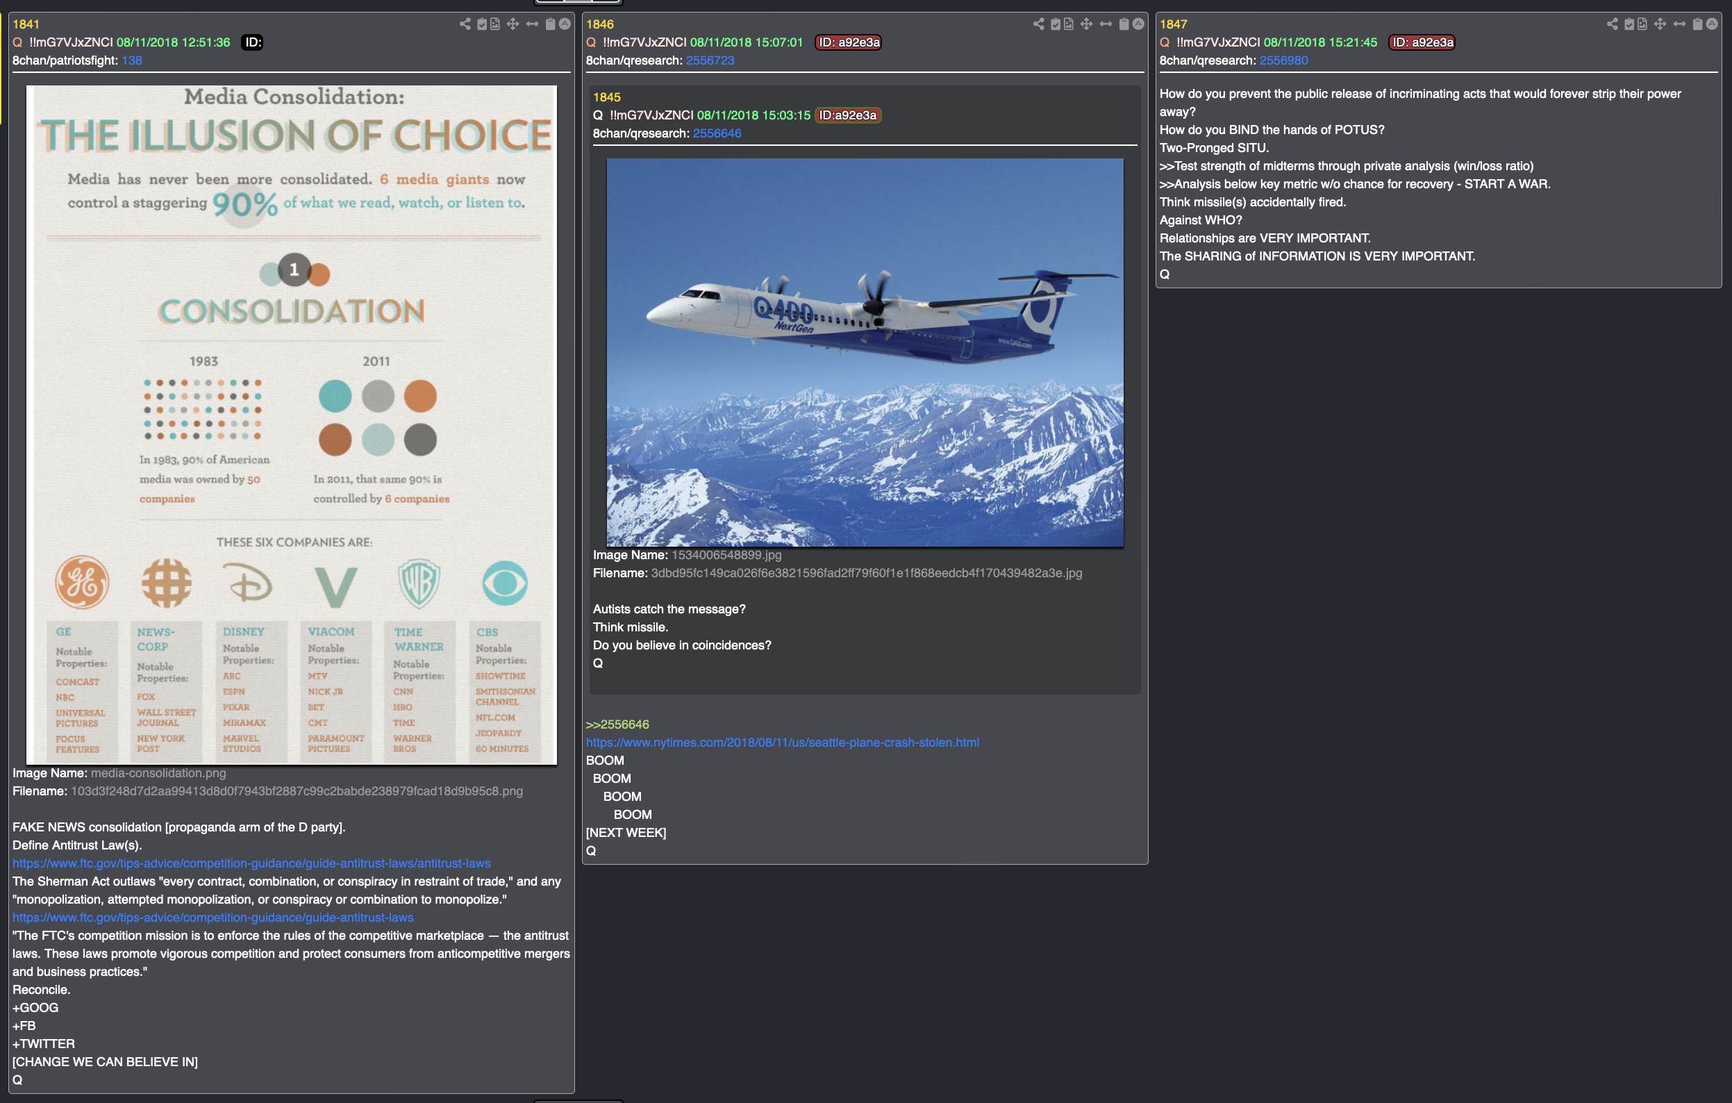Click the plain clipboard icon on post 1846
Screen dimensions: 1732x1103
pyautogui.click(x=1124, y=24)
